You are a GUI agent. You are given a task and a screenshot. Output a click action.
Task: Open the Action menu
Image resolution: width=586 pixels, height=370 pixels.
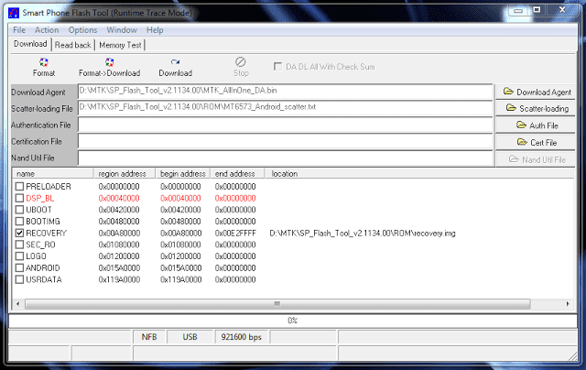click(x=47, y=30)
